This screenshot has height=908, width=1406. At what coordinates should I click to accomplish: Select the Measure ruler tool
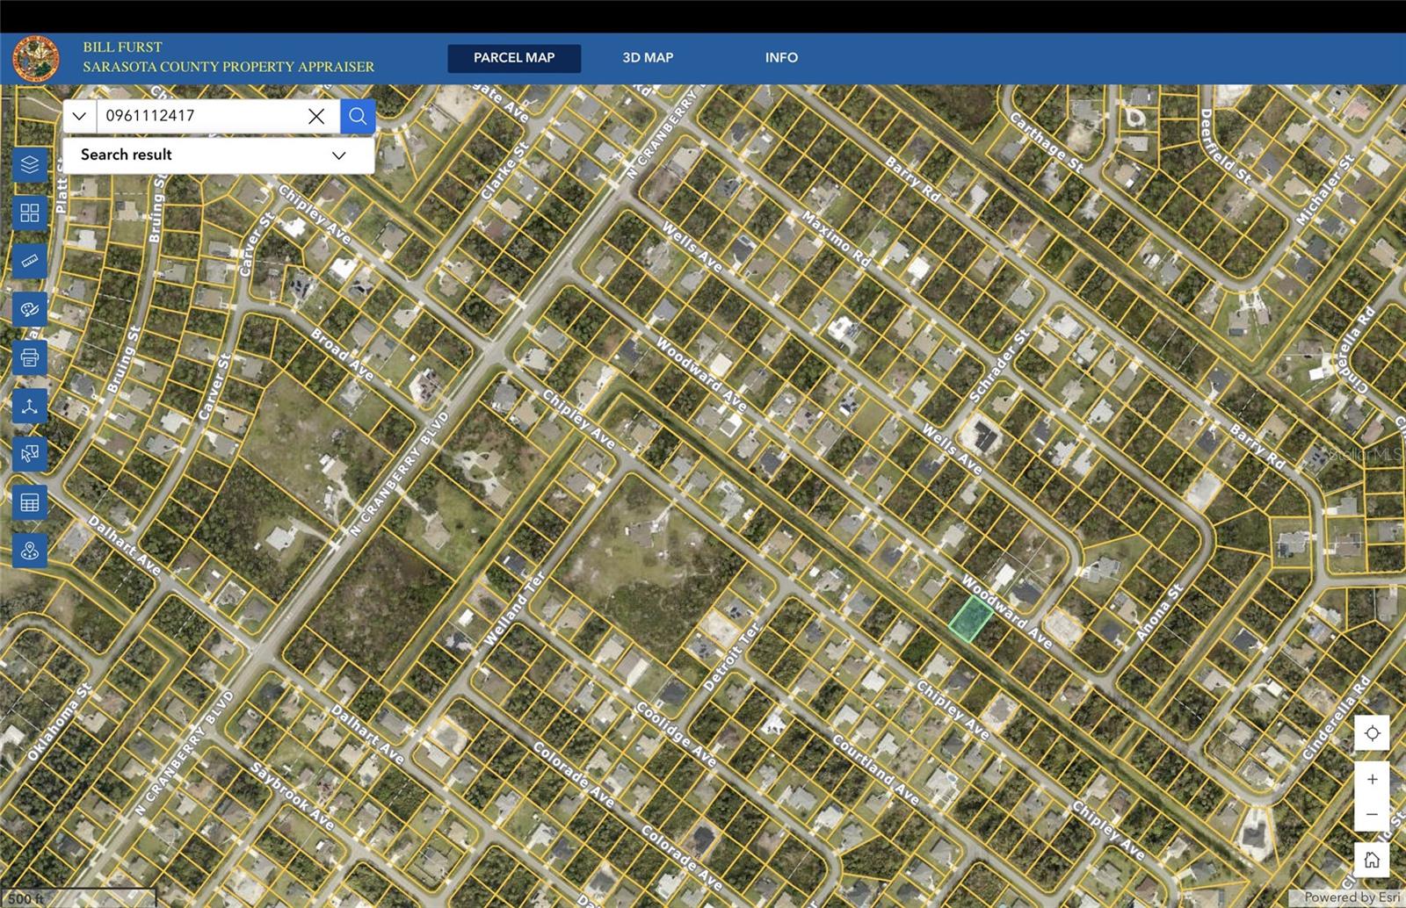tap(30, 261)
